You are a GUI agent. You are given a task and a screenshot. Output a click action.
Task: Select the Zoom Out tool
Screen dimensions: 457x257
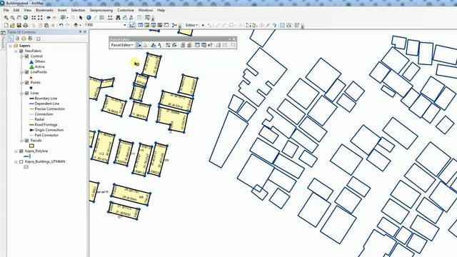(13, 18)
